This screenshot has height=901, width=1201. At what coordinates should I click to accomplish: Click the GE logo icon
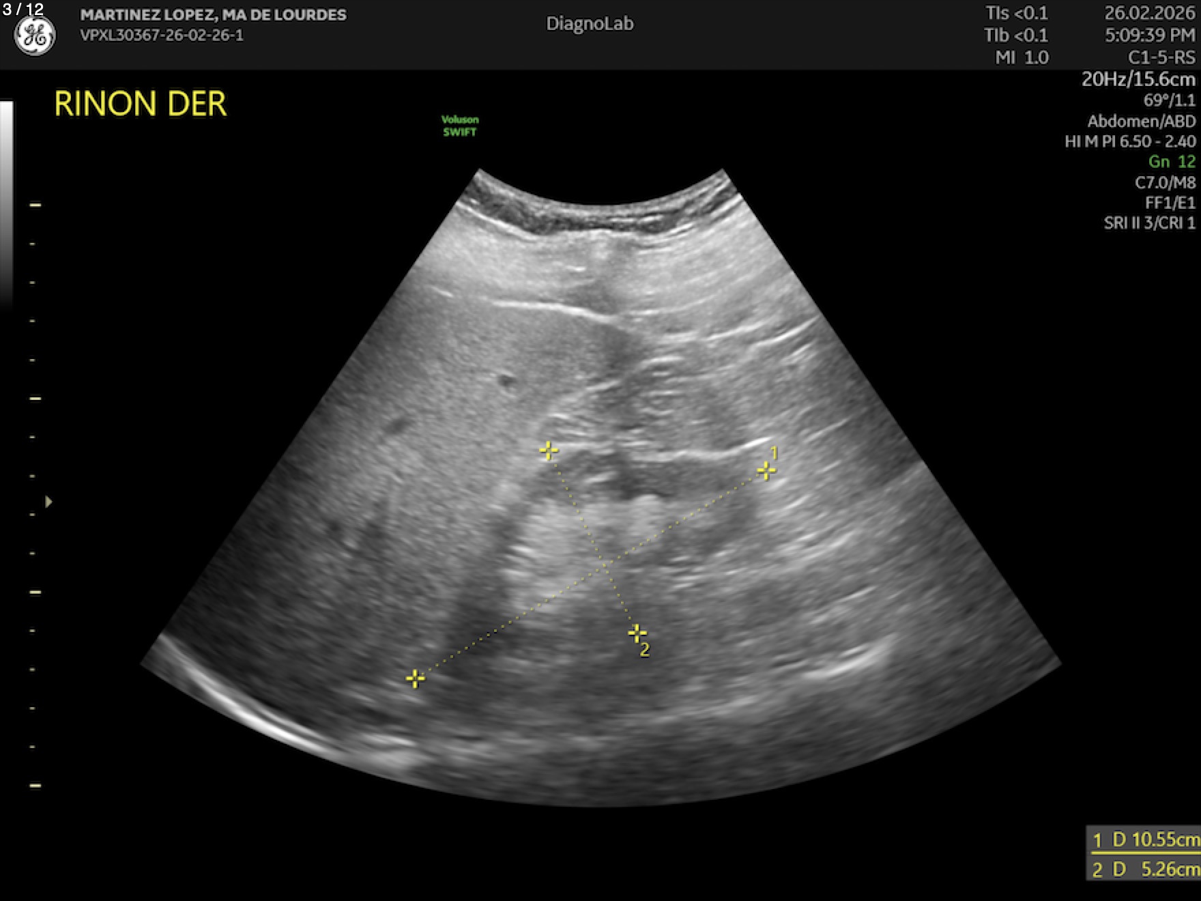pyautogui.click(x=35, y=36)
